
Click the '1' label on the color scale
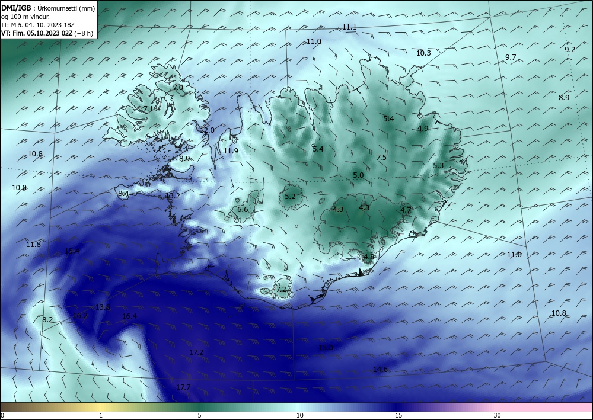pos(101,416)
